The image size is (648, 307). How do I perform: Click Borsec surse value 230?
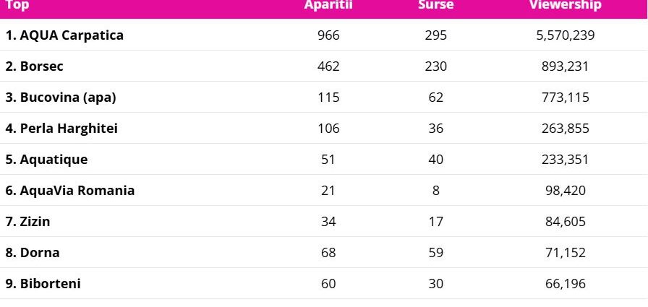coord(435,66)
